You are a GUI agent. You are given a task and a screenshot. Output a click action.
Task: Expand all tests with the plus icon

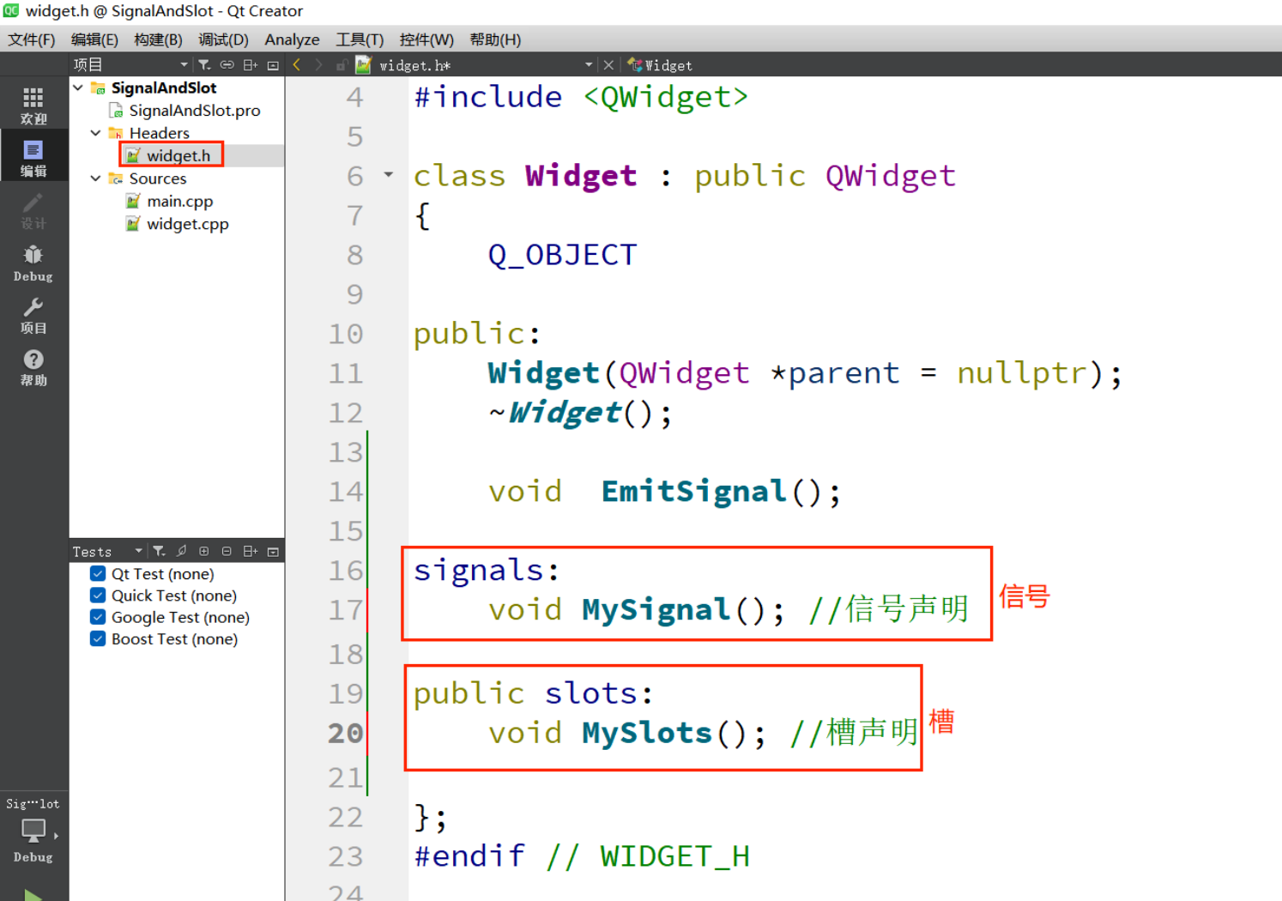204,552
